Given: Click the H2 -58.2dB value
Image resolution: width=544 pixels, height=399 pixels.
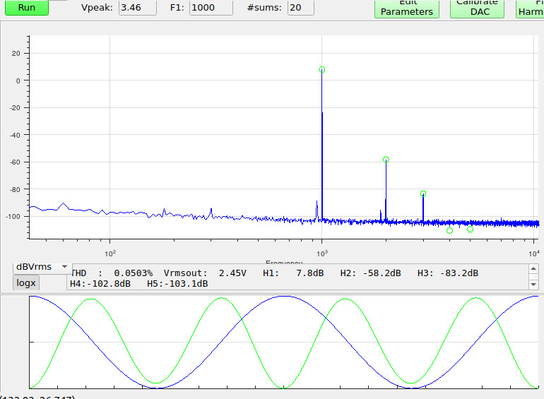Looking at the screenshot, I should coord(370,273).
